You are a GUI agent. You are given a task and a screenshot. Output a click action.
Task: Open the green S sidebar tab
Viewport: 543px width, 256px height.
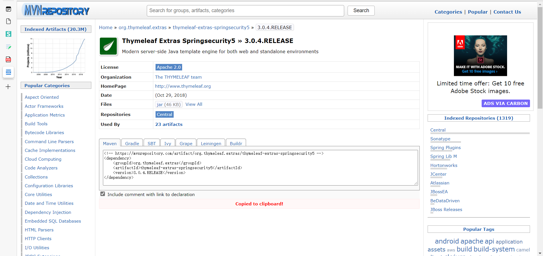[8, 34]
